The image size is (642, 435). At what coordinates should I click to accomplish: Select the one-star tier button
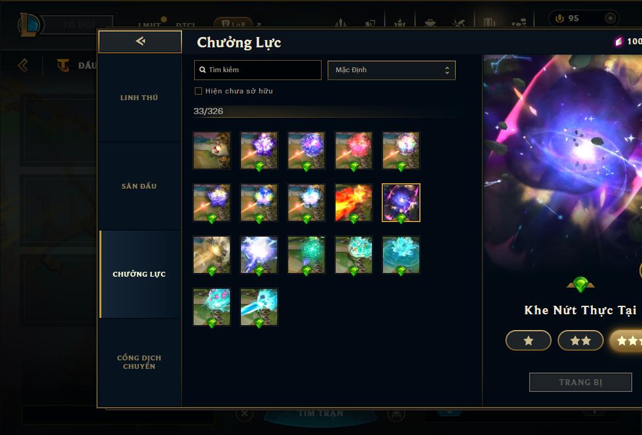529,340
